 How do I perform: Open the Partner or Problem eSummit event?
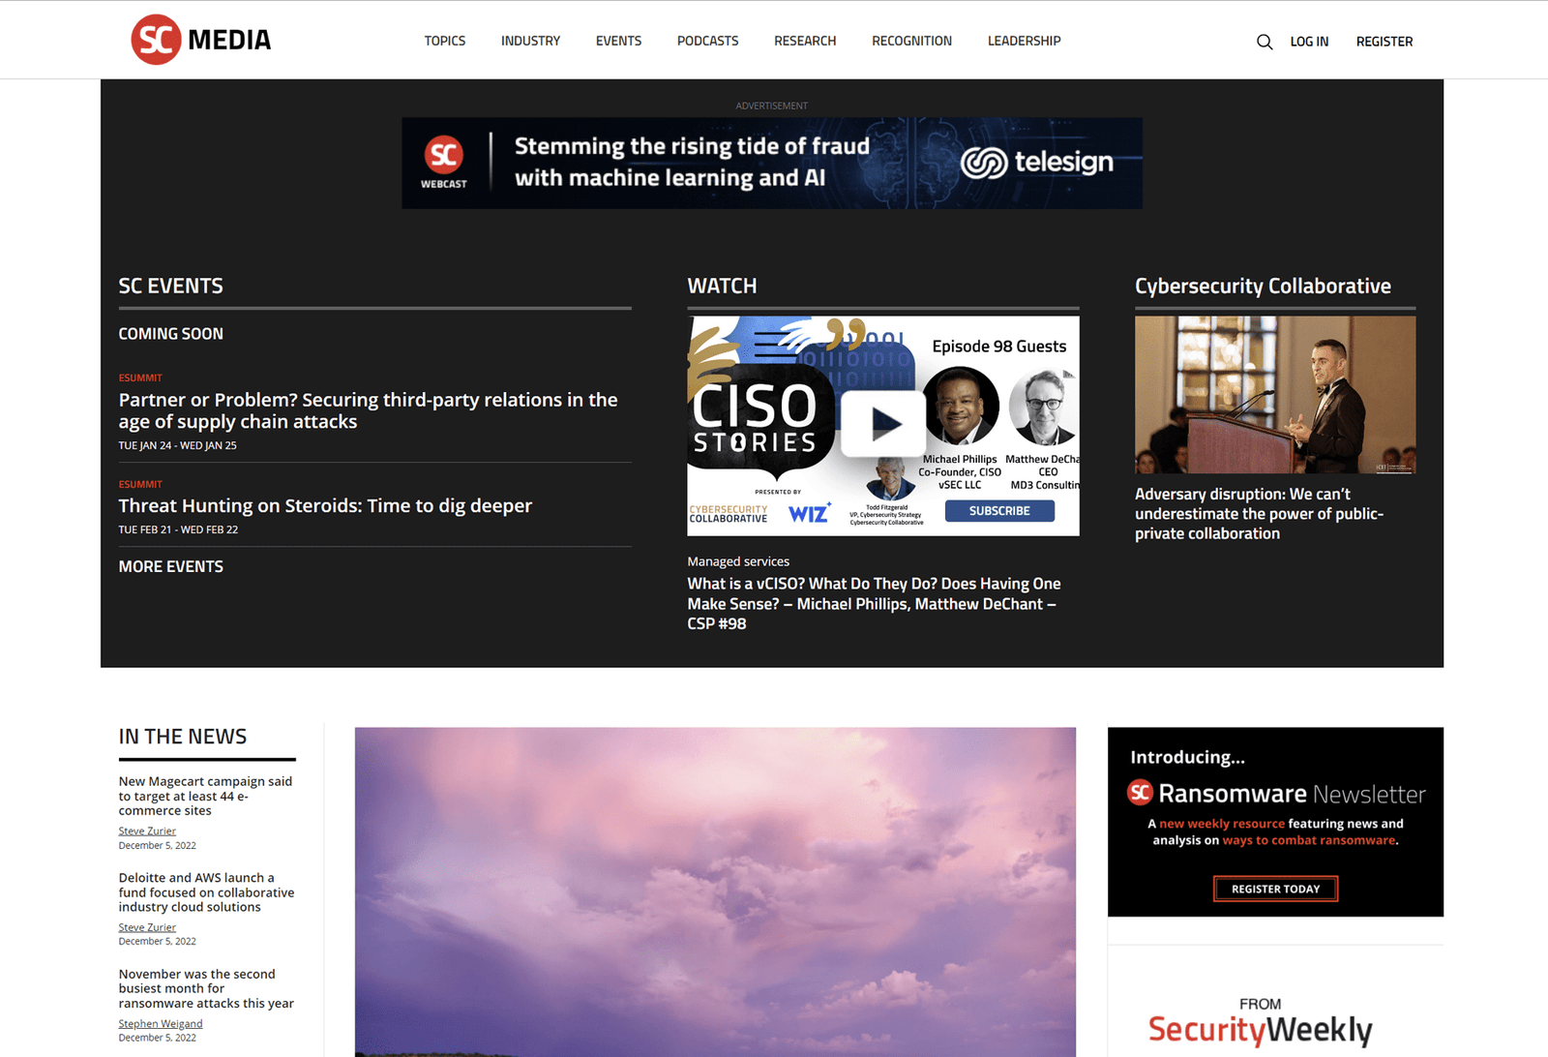pyautogui.click(x=368, y=410)
